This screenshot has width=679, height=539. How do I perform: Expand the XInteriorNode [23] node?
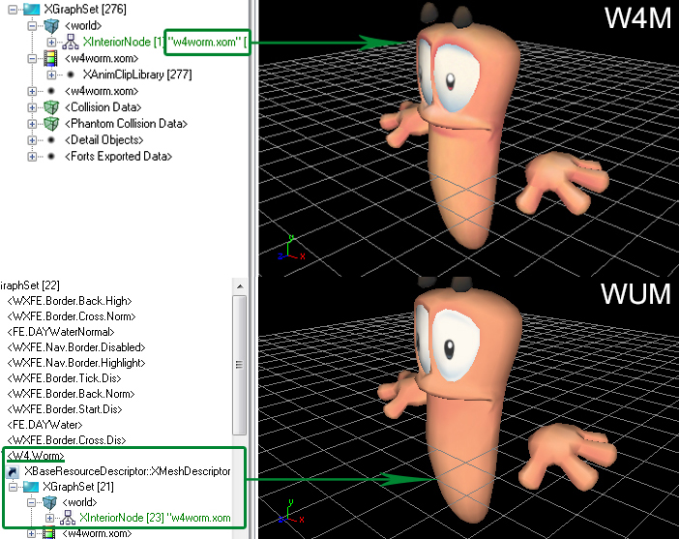49,519
